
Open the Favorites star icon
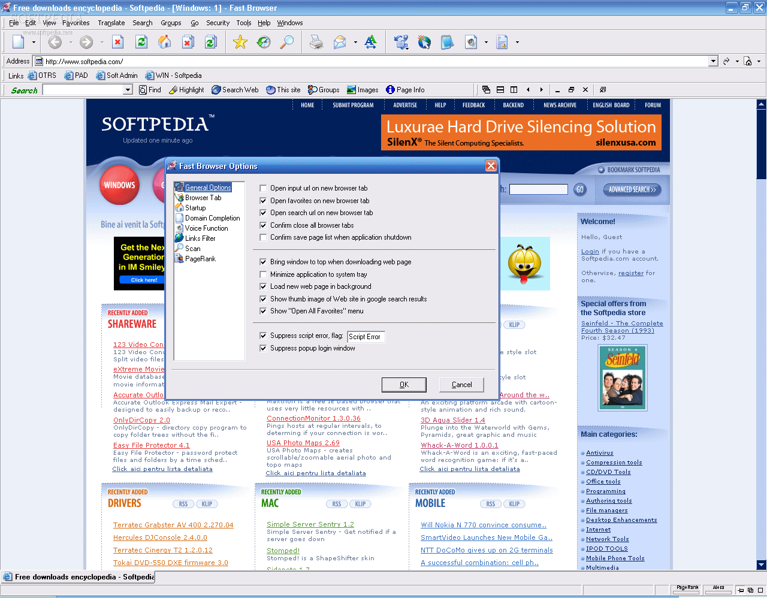point(240,42)
